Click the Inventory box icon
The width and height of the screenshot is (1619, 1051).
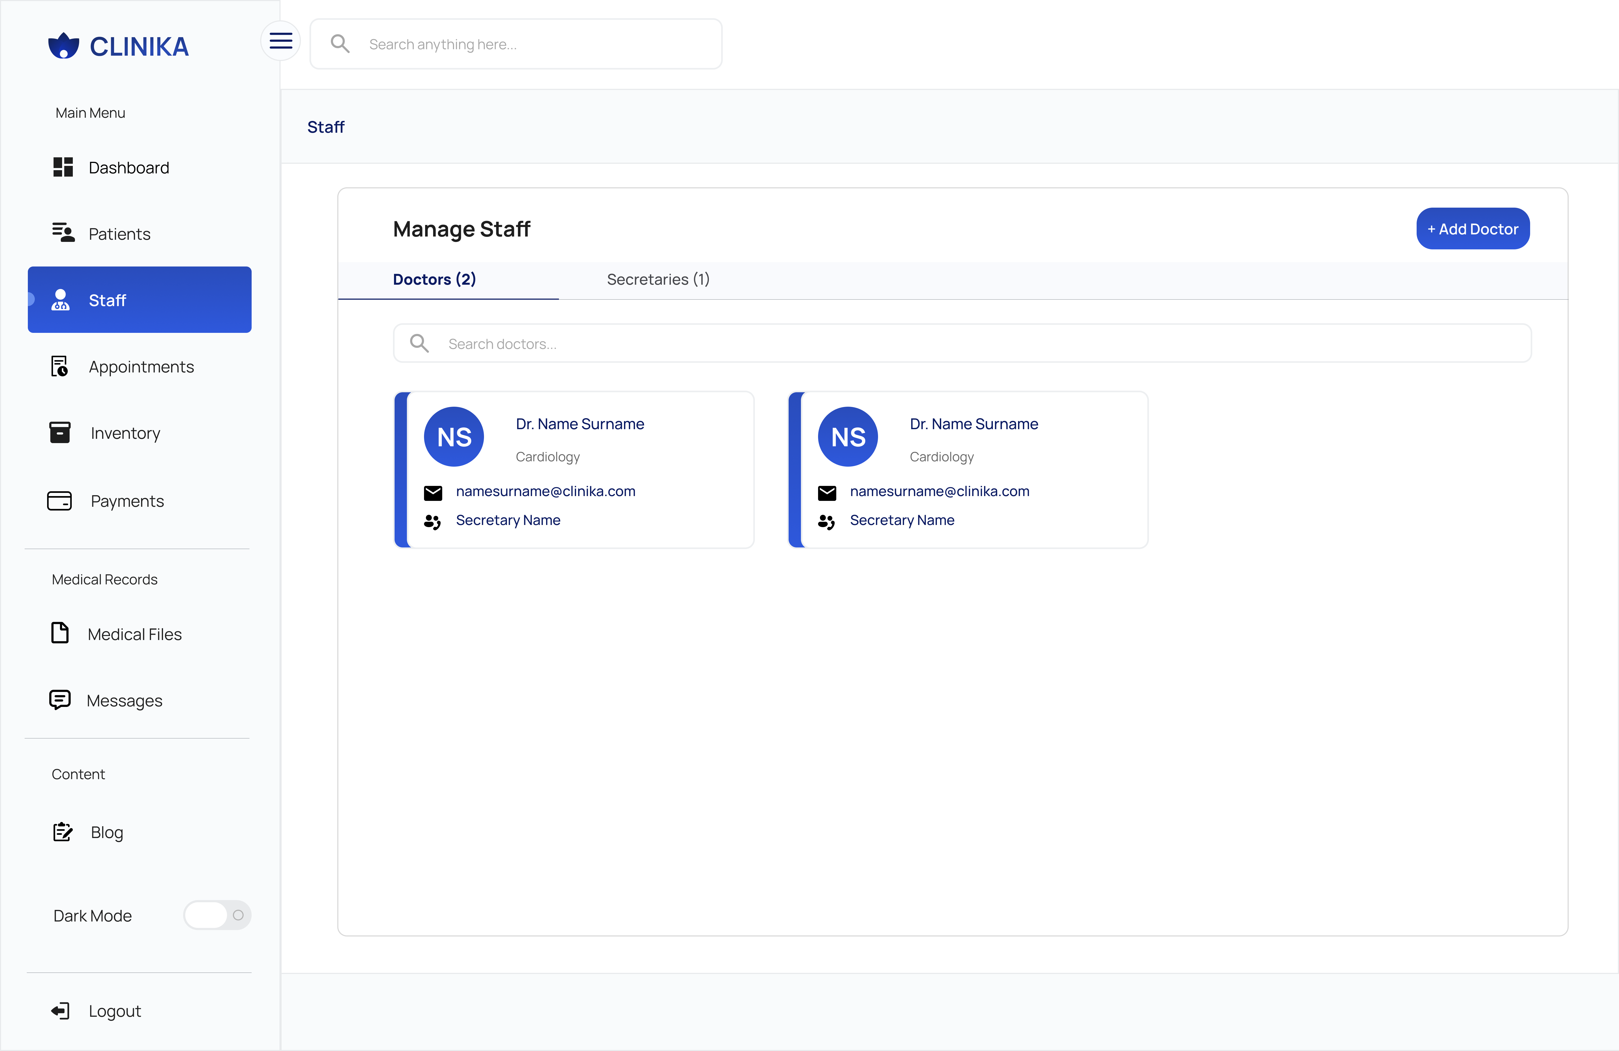[60, 432]
